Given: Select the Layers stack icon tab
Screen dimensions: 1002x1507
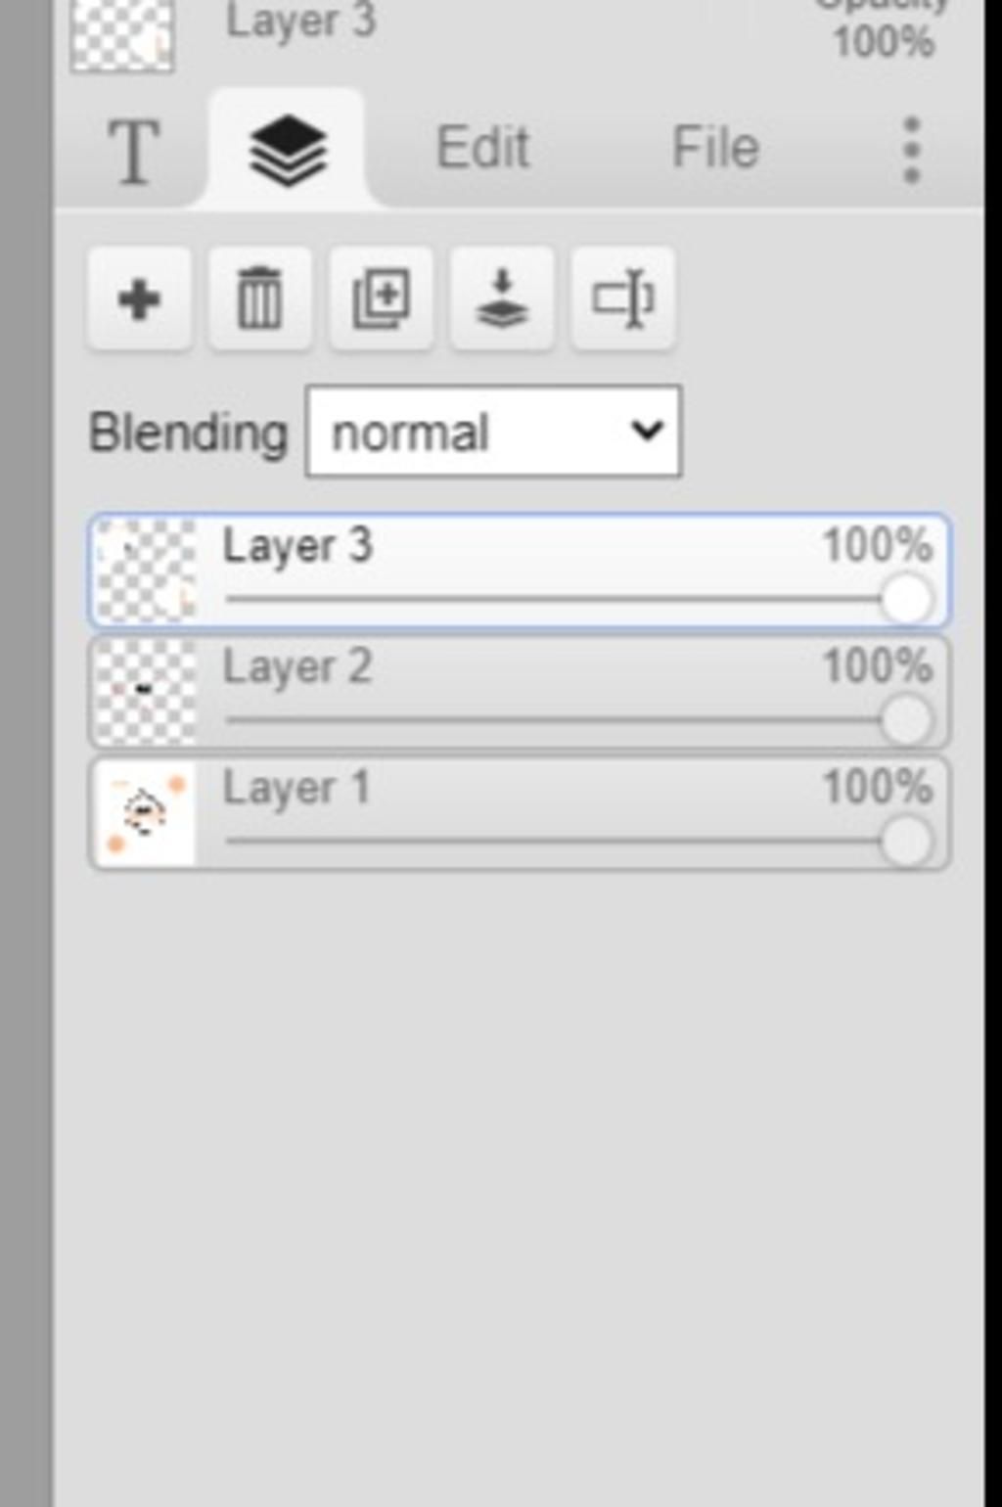Looking at the screenshot, I should [288, 149].
